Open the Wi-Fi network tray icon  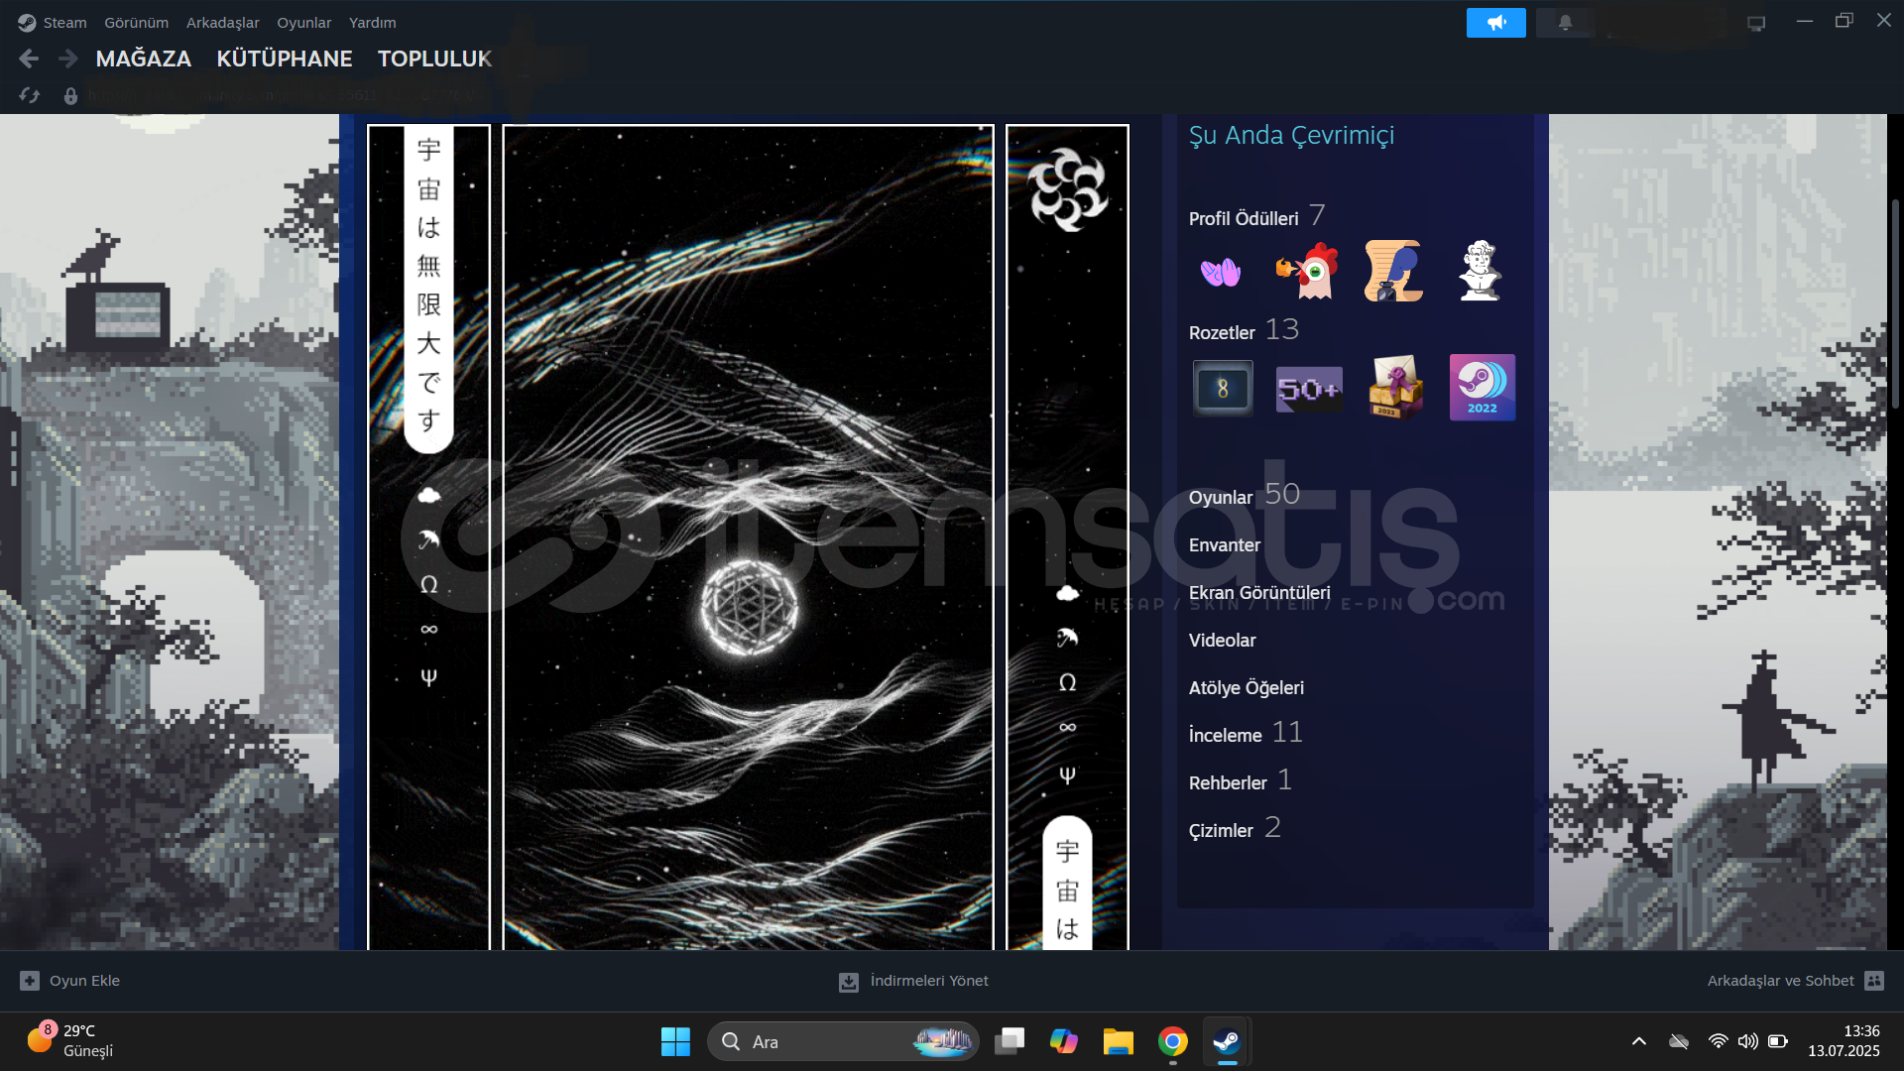1718,1041
